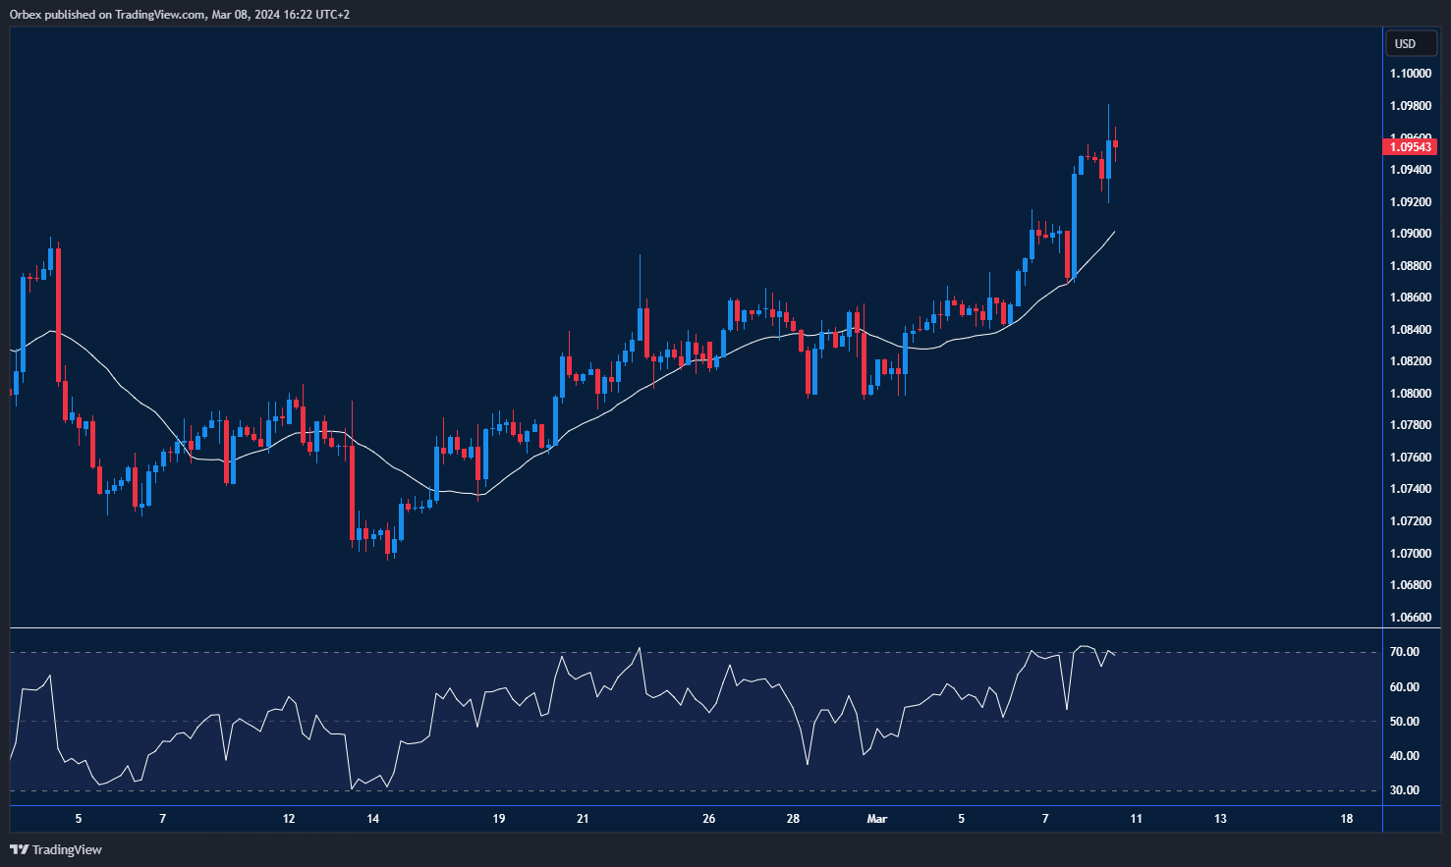1451x867 pixels.
Task: Click the 1.08000 price scale label
Action: (1410, 394)
